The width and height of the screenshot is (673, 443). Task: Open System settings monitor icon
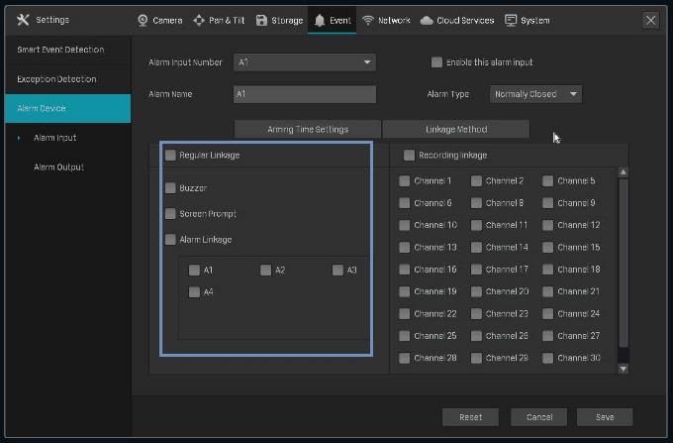pos(511,20)
